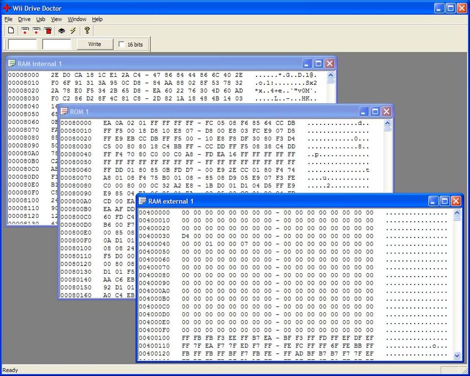470x376 pixels.
Task: Click the ROM 1 window document icon
Action: (x=64, y=112)
